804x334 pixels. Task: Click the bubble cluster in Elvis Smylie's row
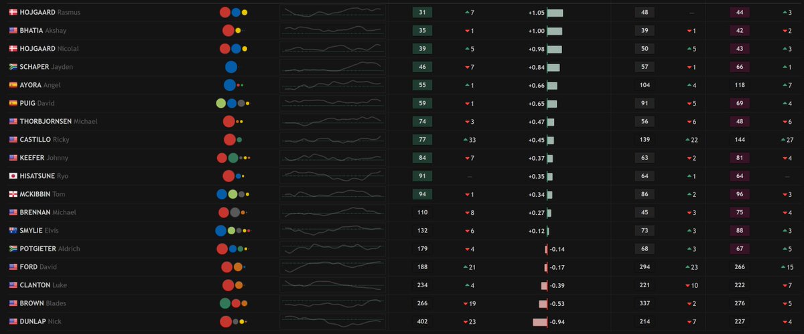pyautogui.click(x=232, y=230)
